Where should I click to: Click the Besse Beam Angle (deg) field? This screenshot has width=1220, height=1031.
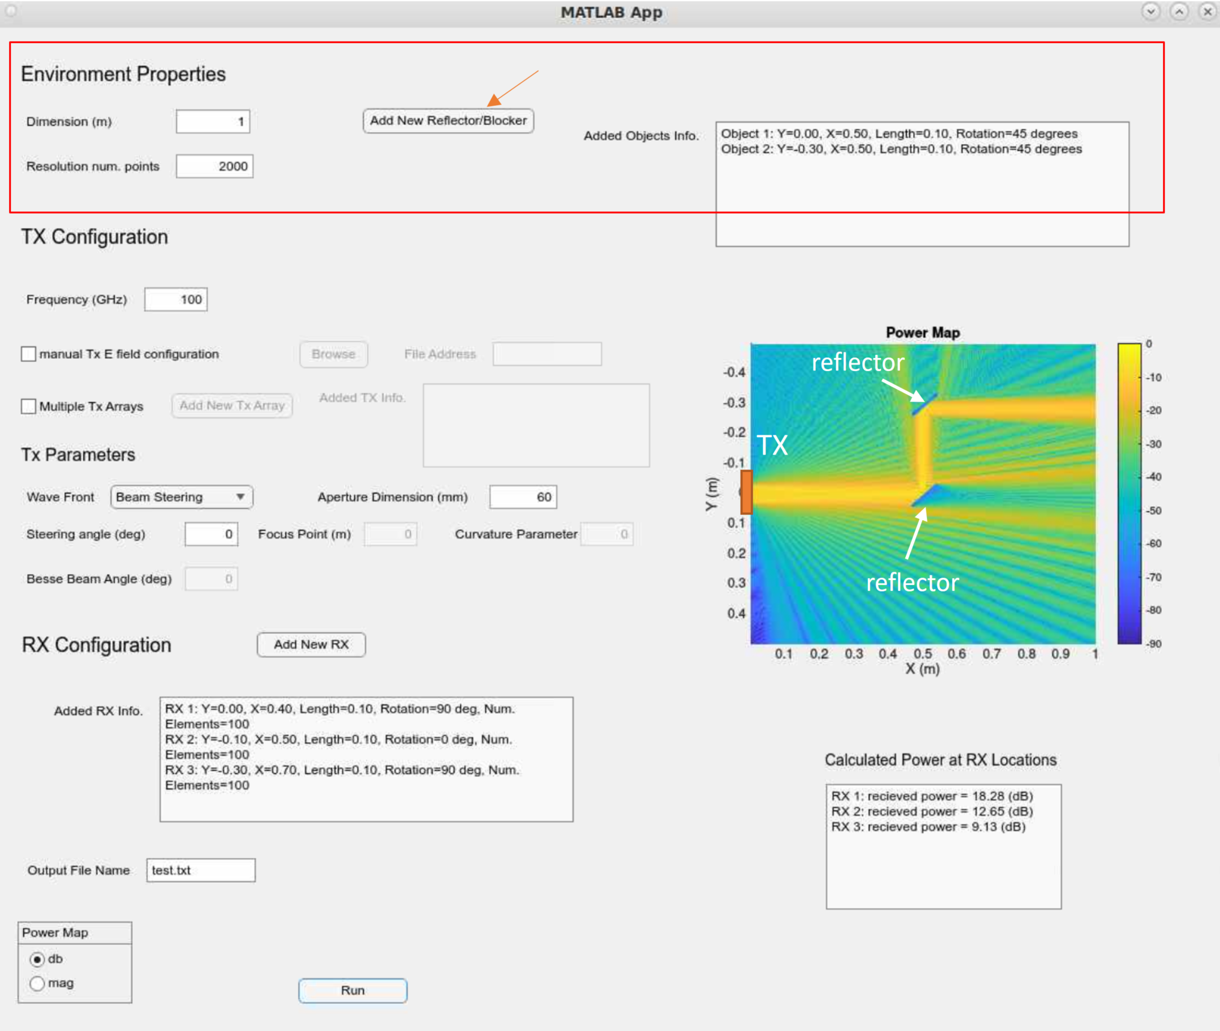(211, 579)
